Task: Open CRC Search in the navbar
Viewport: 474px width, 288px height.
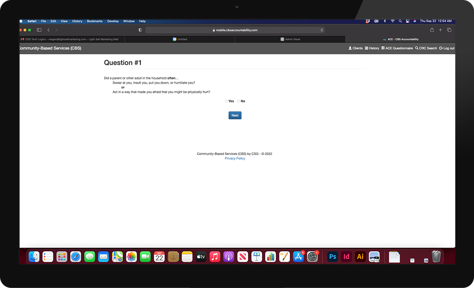Action: 426,48
